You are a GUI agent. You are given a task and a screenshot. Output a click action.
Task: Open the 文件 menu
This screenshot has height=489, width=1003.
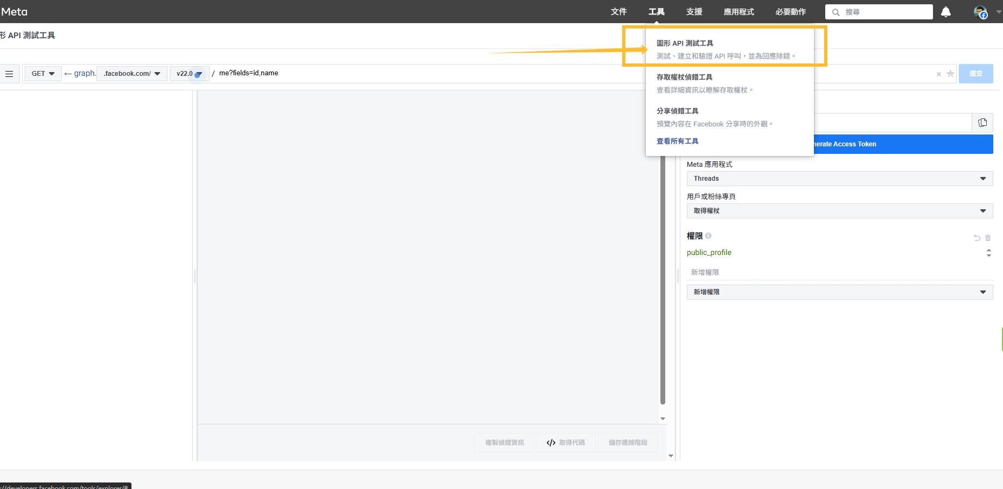[619, 12]
